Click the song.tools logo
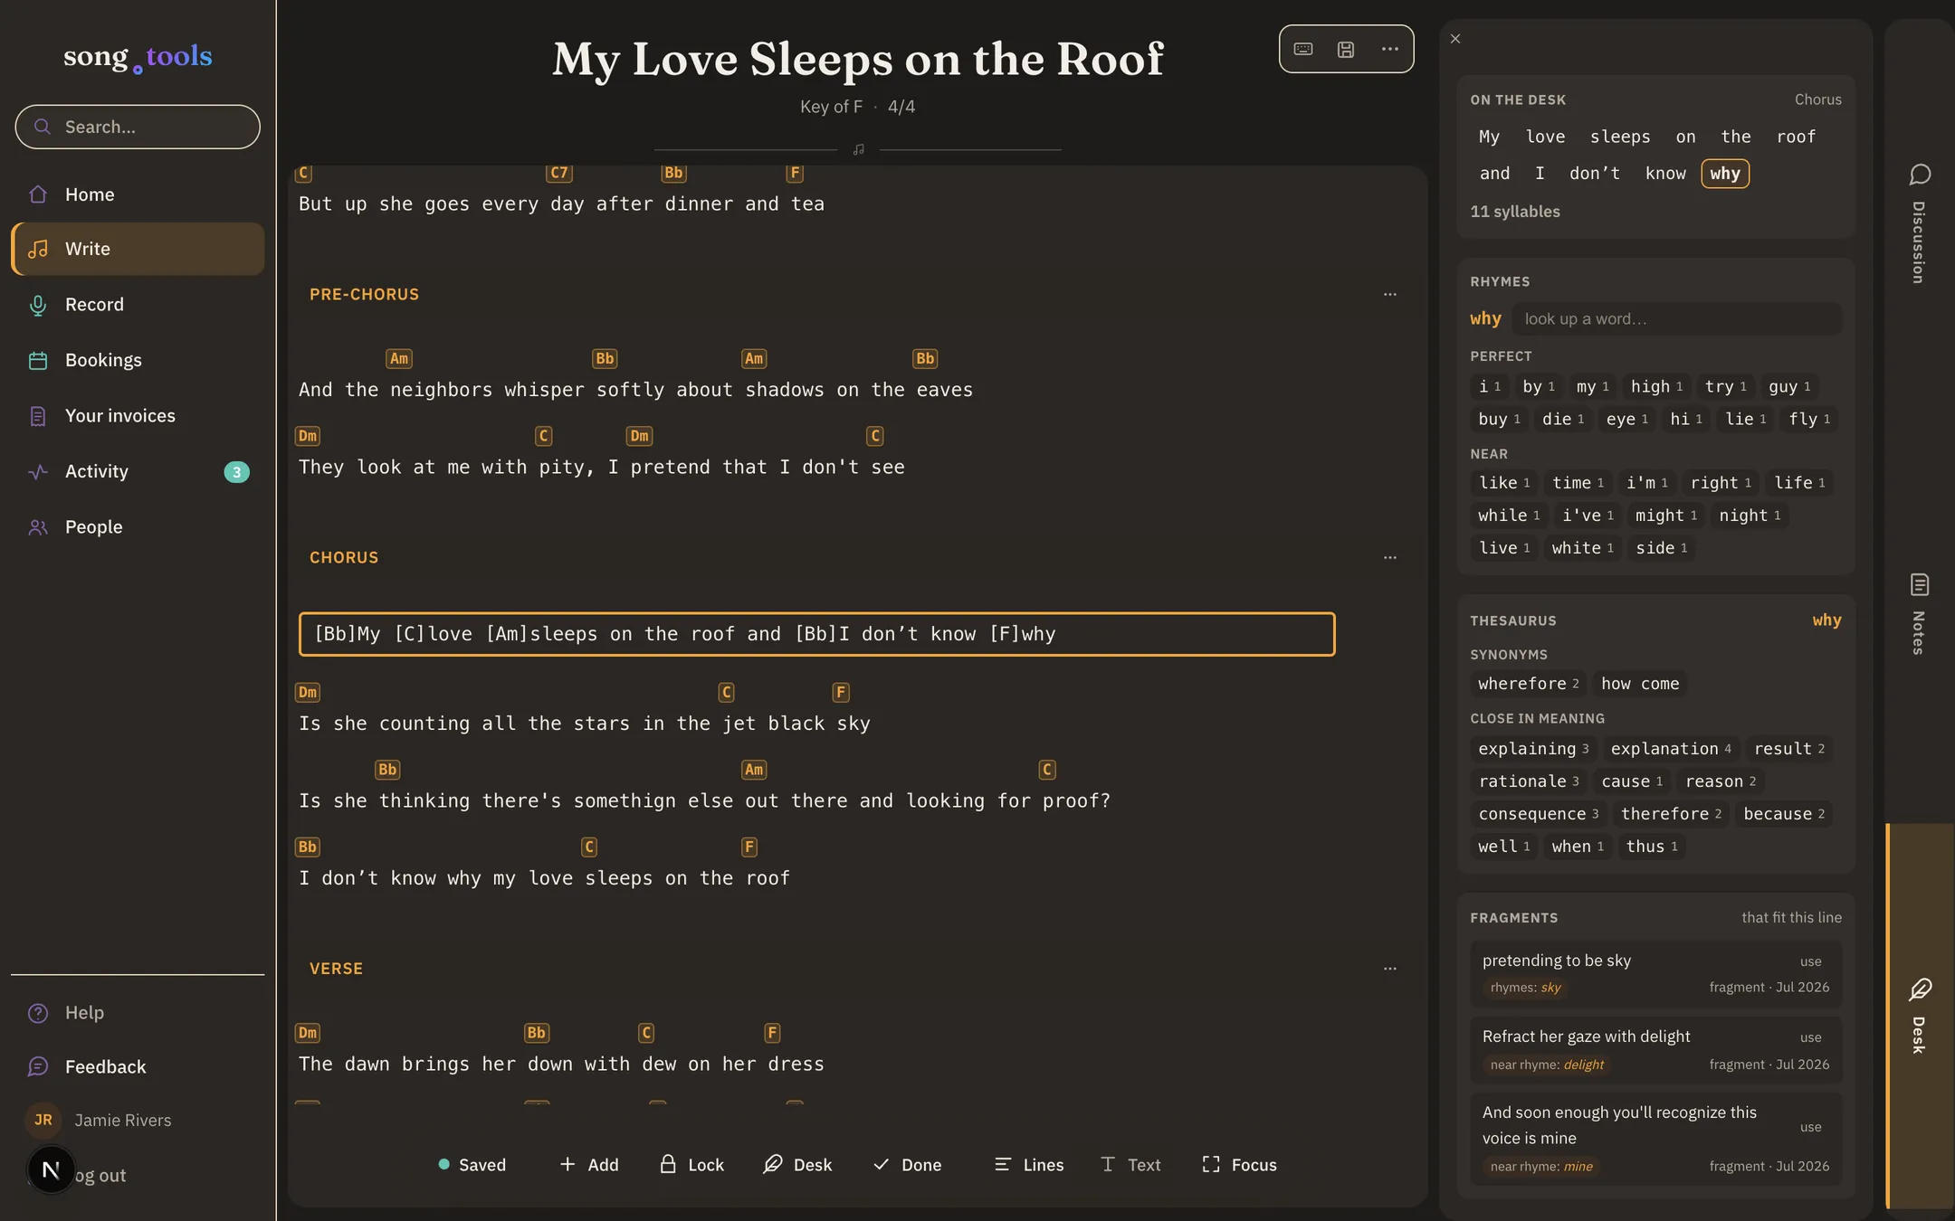 pyautogui.click(x=138, y=57)
